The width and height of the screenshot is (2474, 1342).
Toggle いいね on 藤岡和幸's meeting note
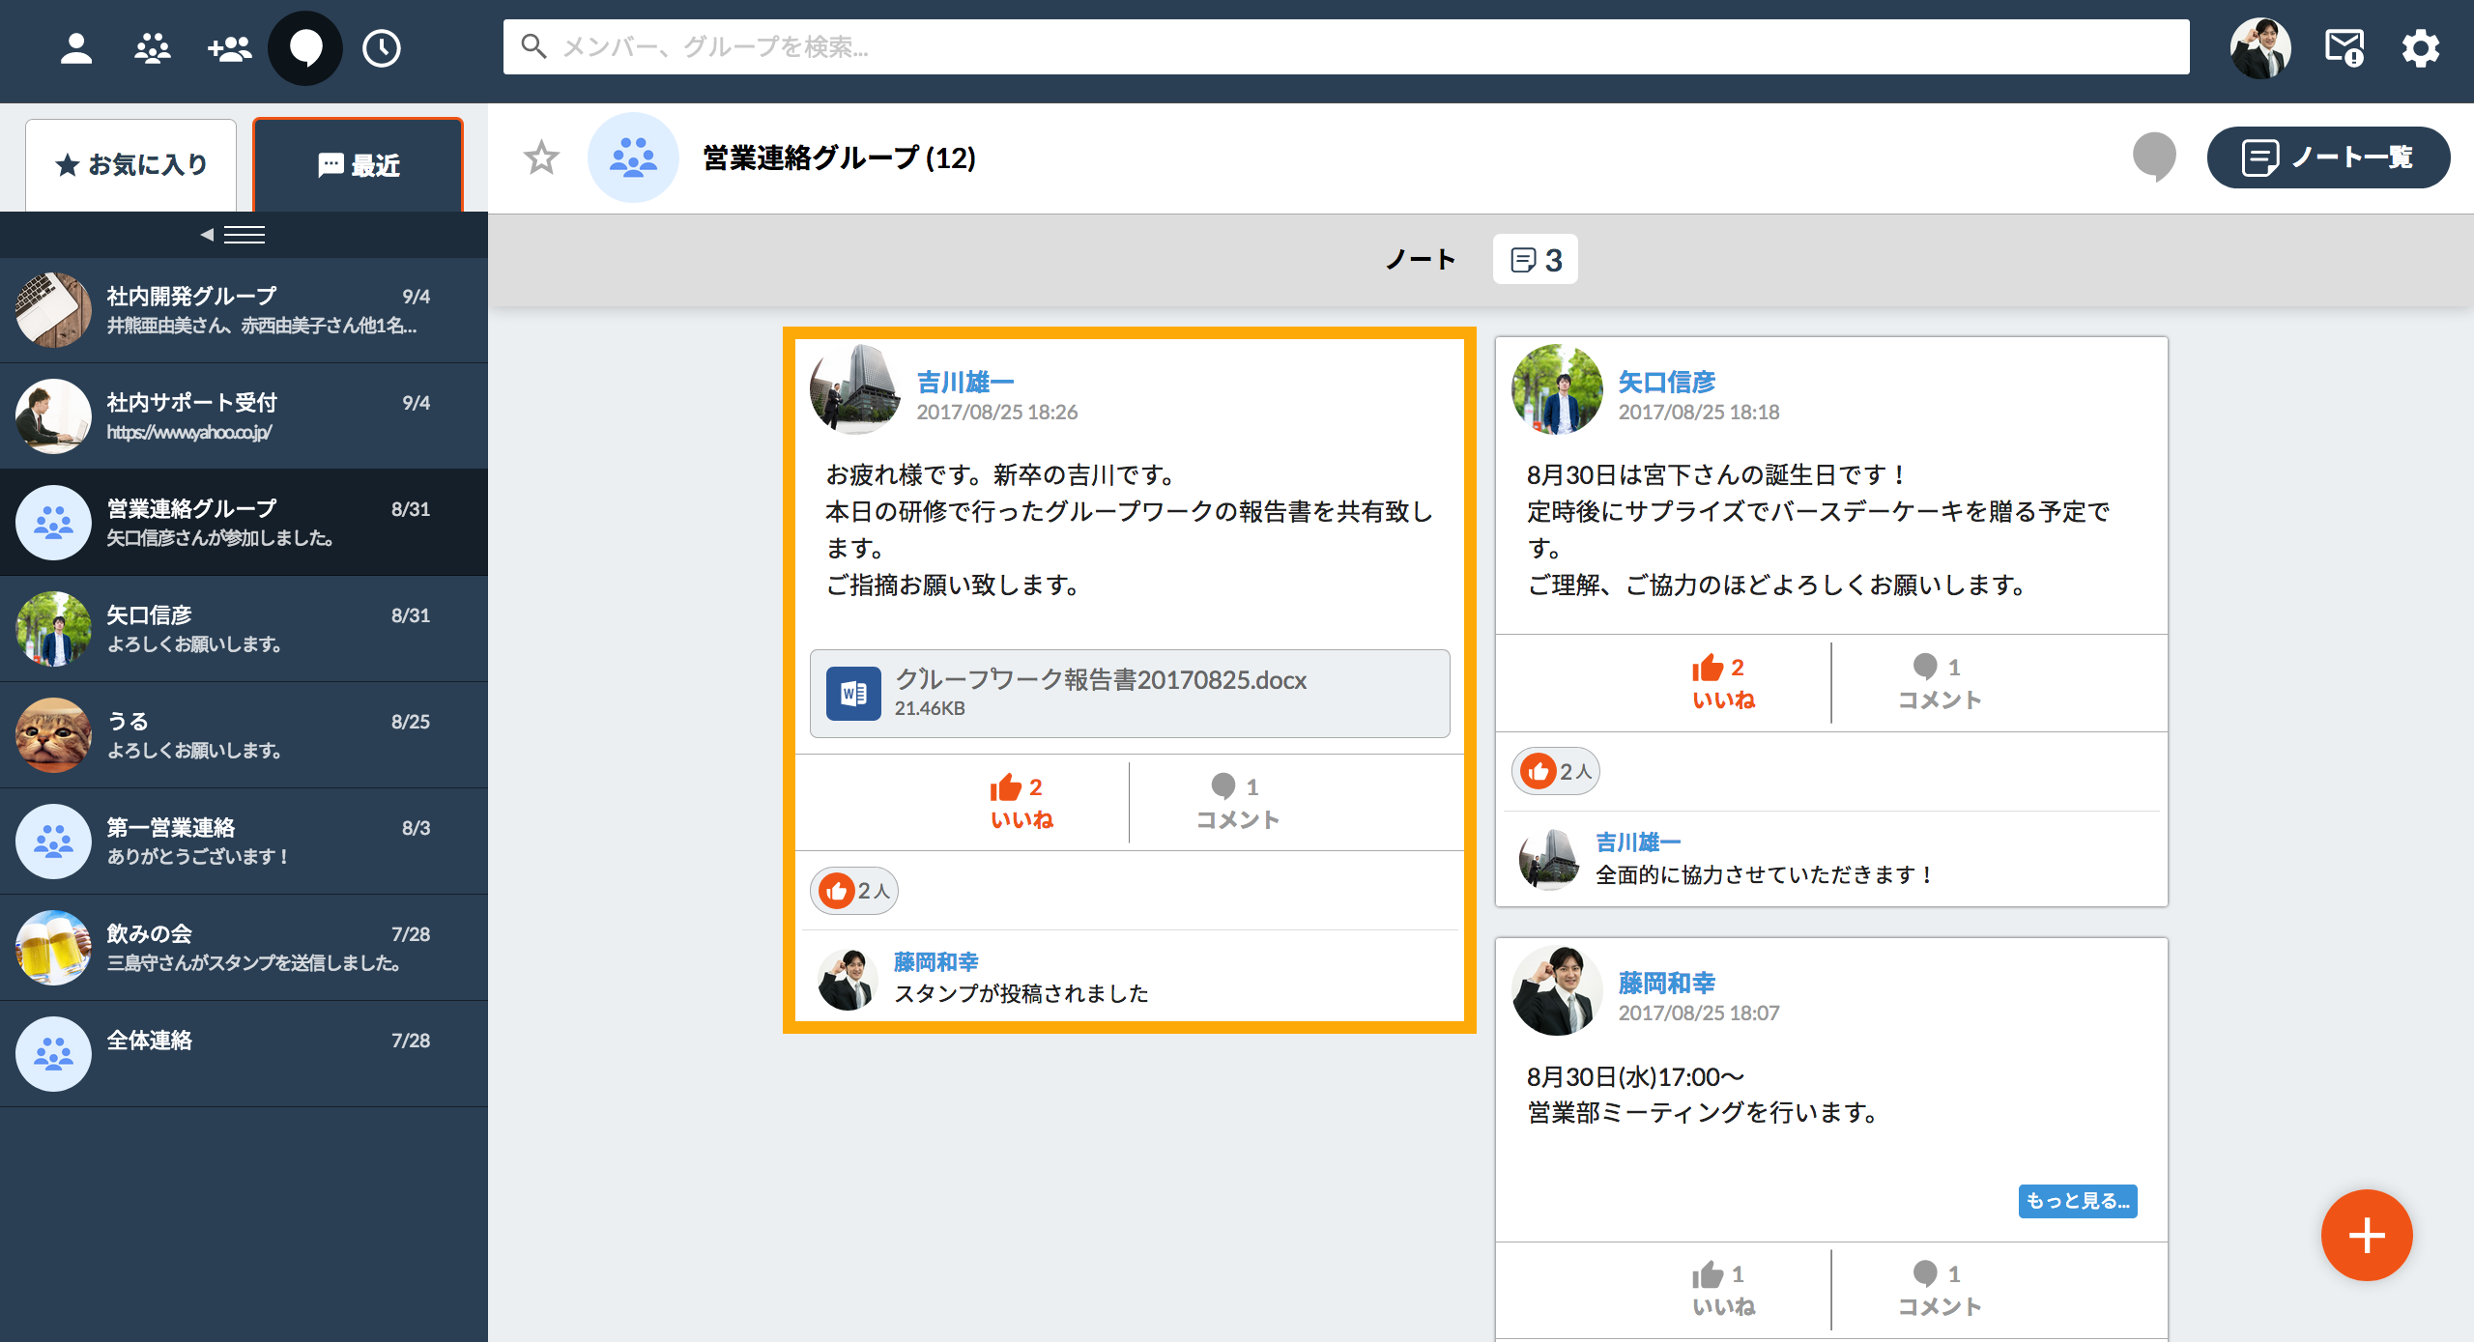point(1723,1289)
